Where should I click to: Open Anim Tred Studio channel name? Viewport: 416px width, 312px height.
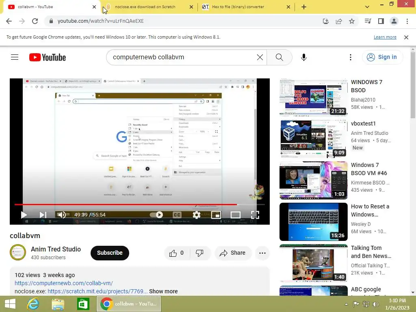(x=56, y=249)
